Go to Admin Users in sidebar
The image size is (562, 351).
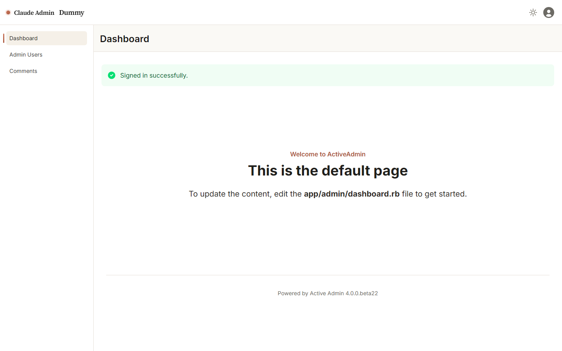point(46,55)
